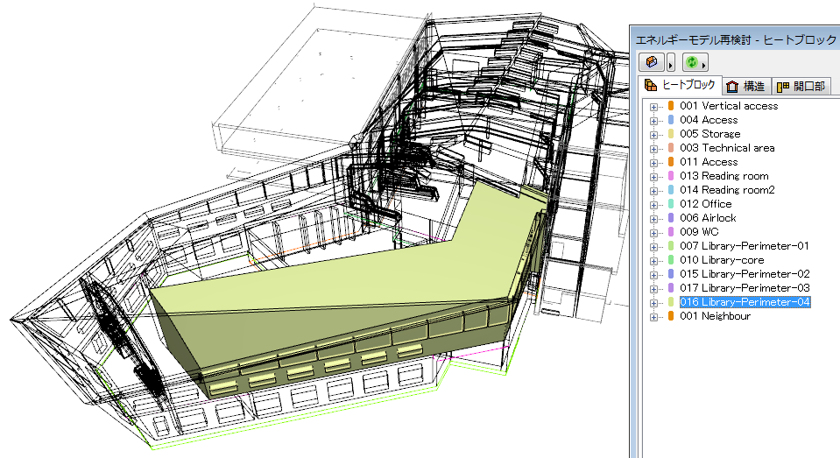Click the 3D block view toolbar button
Screen dimensions: 840x458
pos(652,62)
